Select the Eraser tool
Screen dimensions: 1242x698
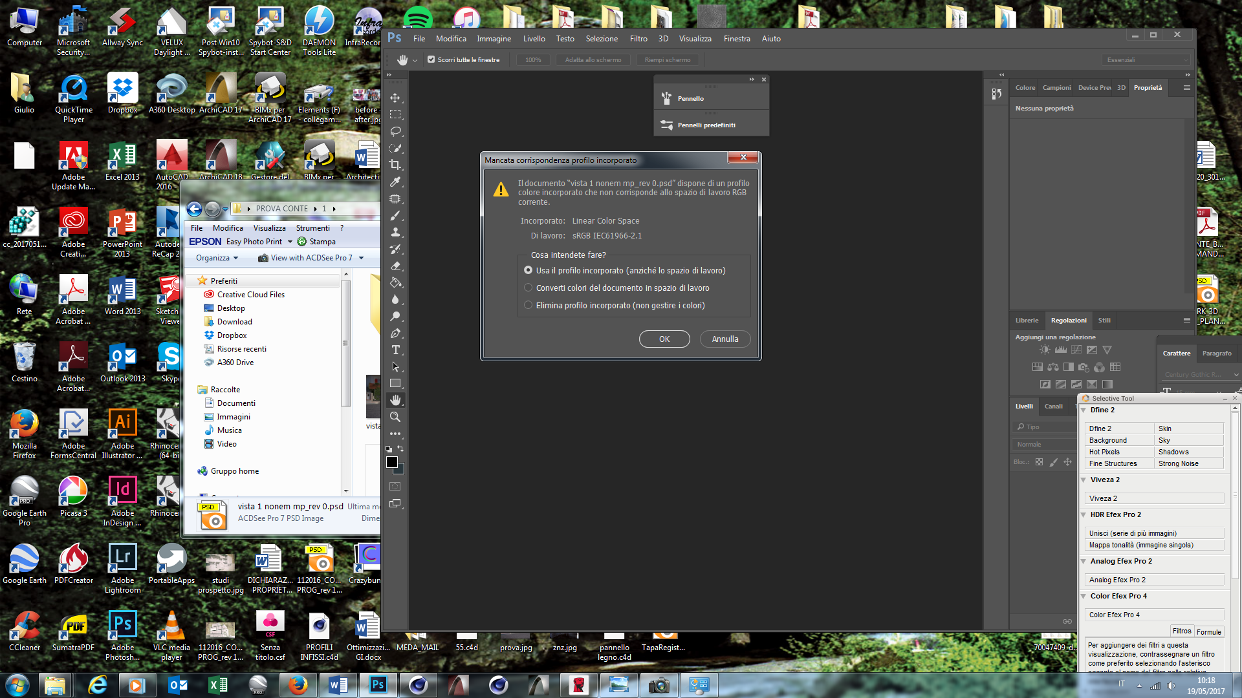tap(395, 266)
